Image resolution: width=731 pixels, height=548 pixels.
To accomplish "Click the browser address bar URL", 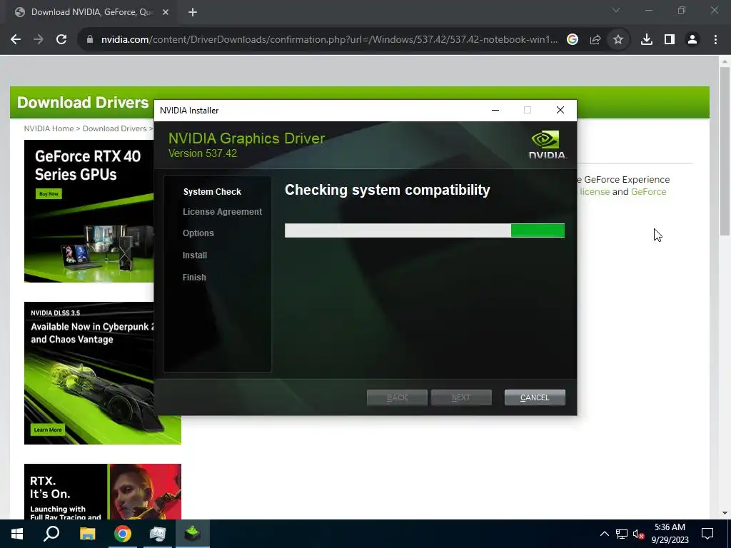I will pyautogui.click(x=329, y=40).
